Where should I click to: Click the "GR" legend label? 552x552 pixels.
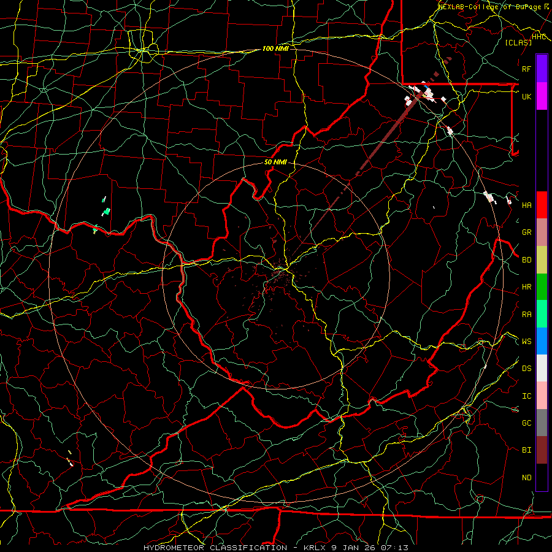click(526, 232)
